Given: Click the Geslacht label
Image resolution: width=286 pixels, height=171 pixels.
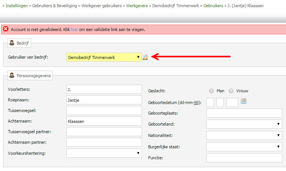Looking at the screenshot, I should tap(157, 91).
